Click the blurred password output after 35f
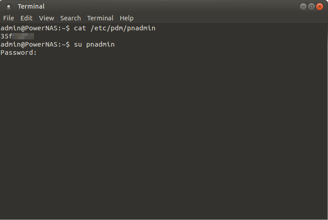Screen dimensions: 328x220 coord(23,36)
